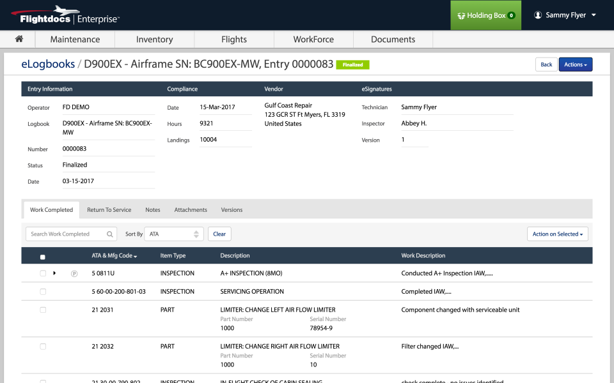This screenshot has width=614, height=383.
Task: Switch to the Attachments tab
Action: pos(190,209)
